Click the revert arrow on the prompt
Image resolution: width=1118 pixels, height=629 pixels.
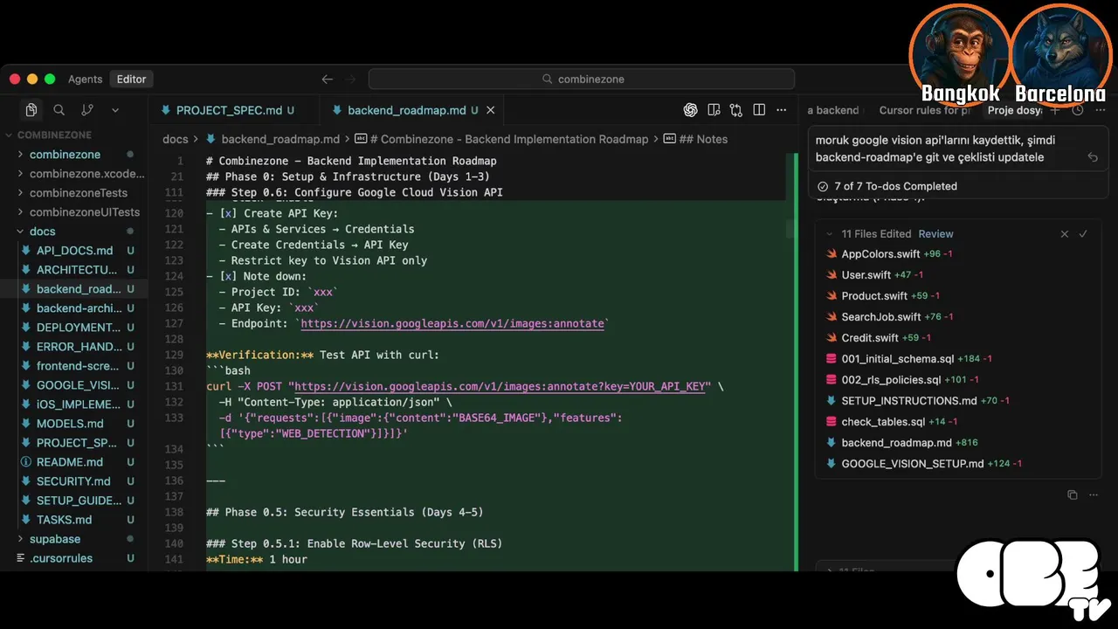[1093, 157]
